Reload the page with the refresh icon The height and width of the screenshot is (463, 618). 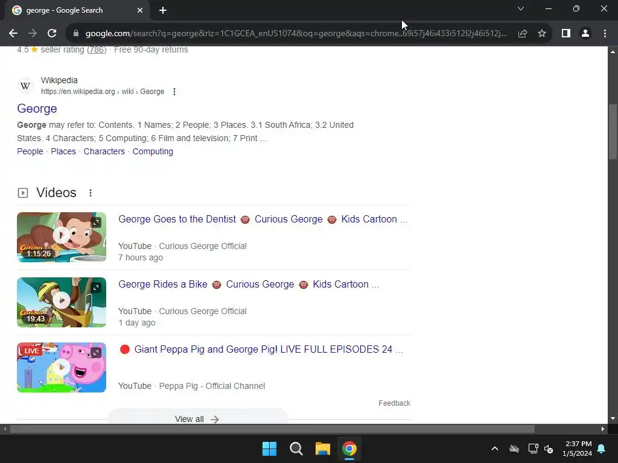point(52,34)
